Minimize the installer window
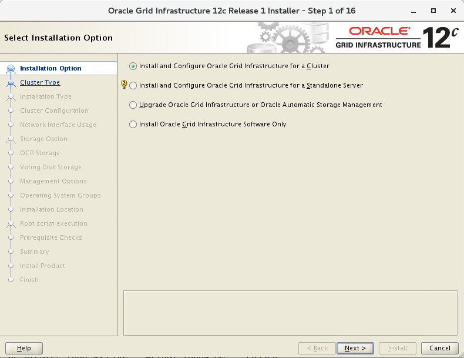 (x=413, y=11)
